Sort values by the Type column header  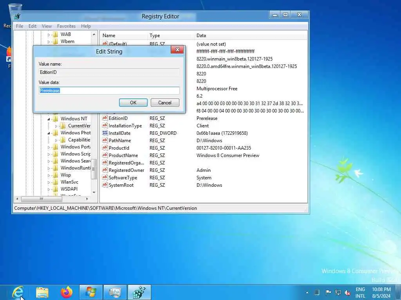click(171, 36)
